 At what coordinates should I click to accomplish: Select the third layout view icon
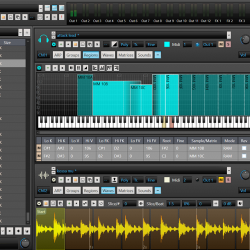click(61, 8)
